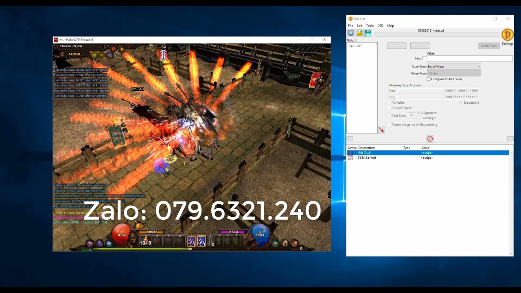Toggle the Executable checkbox
This screenshot has width=521, height=293.
coord(461,103)
